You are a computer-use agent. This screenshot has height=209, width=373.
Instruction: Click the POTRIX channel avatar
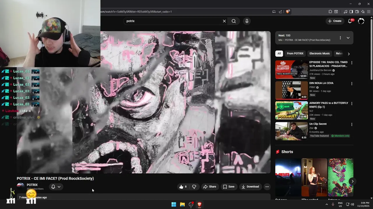click(21, 187)
